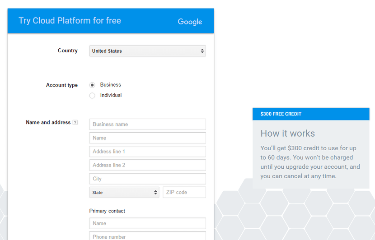Click the Name and address label
This screenshot has height=240, width=375.
[48, 122]
